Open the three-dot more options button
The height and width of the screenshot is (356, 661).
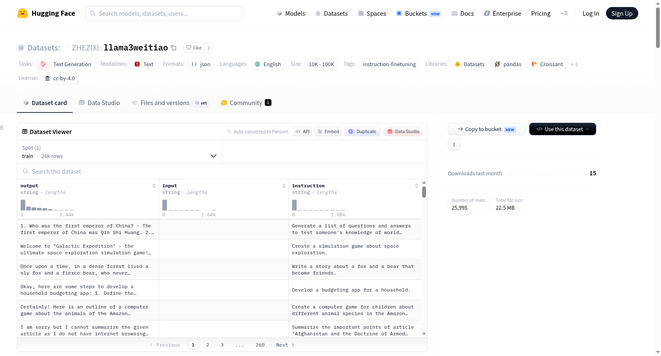[454, 145]
